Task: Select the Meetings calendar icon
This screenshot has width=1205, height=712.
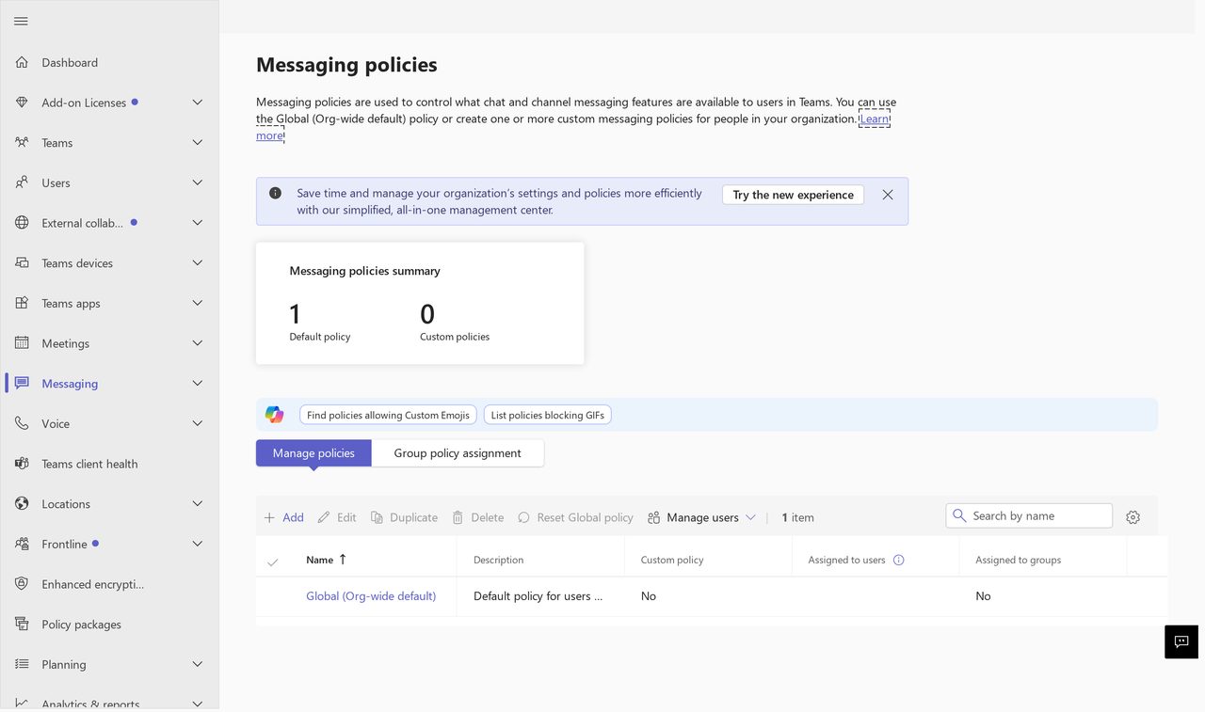Action: (x=22, y=343)
